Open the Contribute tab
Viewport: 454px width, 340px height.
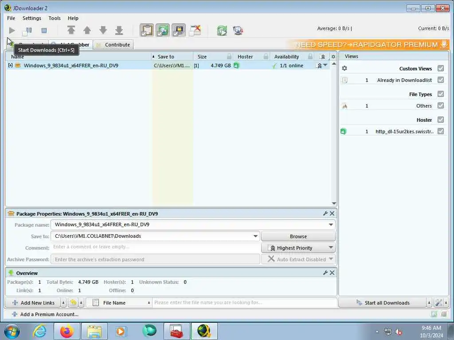click(x=113, y=45)
